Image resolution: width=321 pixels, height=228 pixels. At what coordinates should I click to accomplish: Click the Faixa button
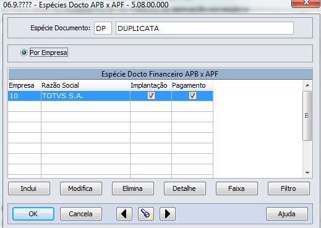click(237, 188)
